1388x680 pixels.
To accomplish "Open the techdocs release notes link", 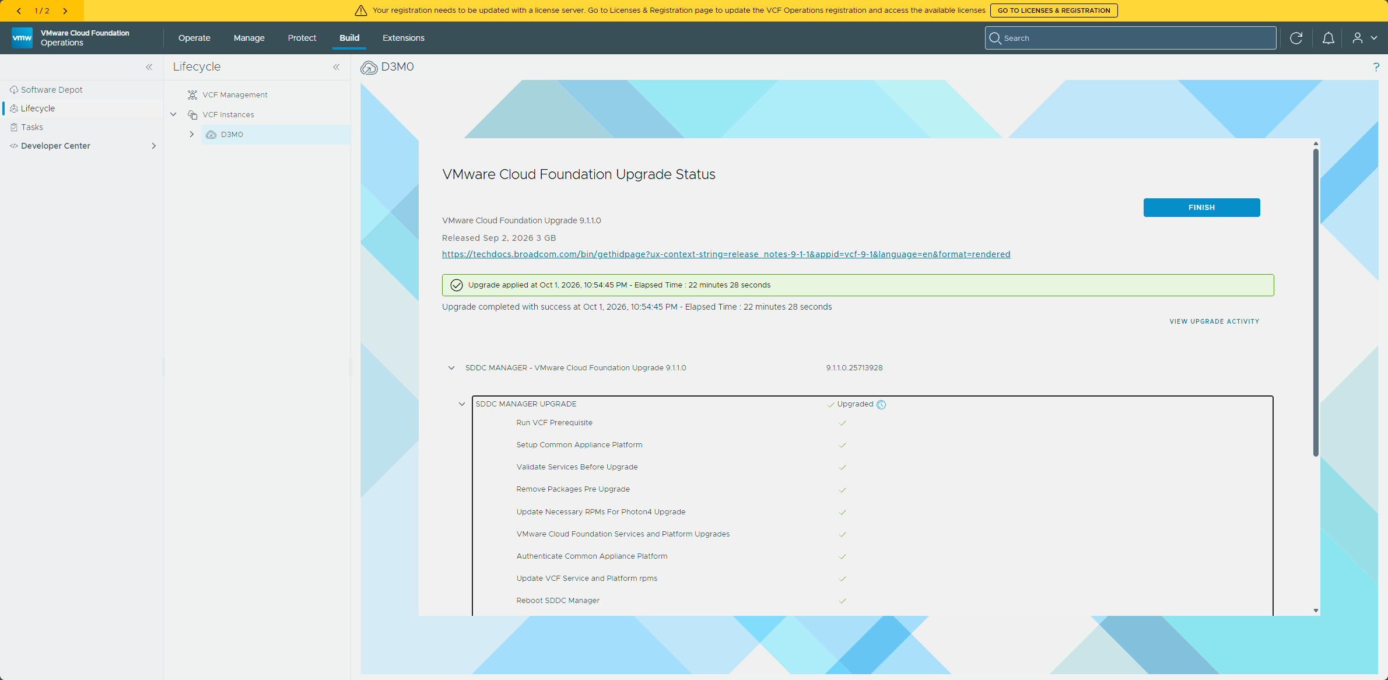I will pos(726,254).
